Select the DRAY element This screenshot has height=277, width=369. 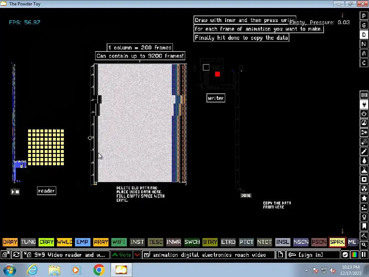pyautogui.click(x=10, y=242)
